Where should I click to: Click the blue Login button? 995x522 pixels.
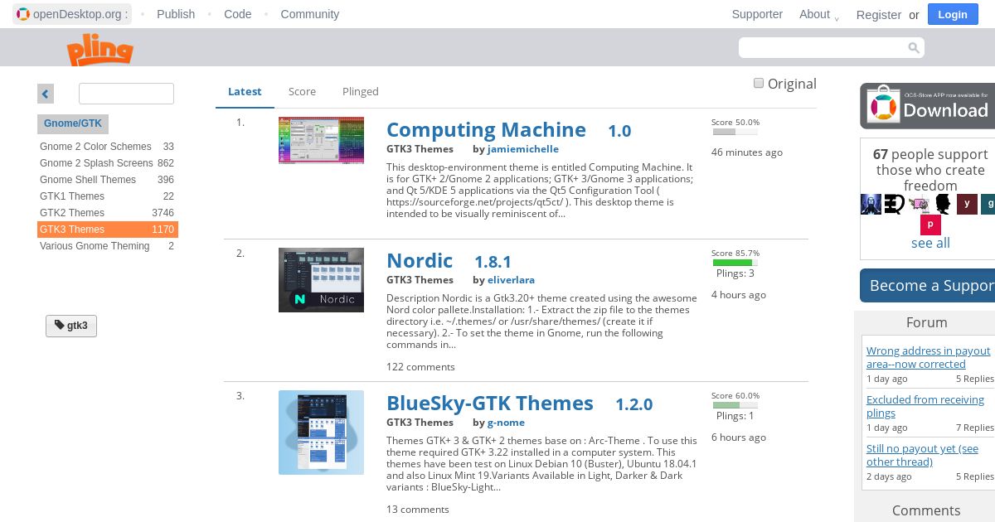[x=953, y=14]
